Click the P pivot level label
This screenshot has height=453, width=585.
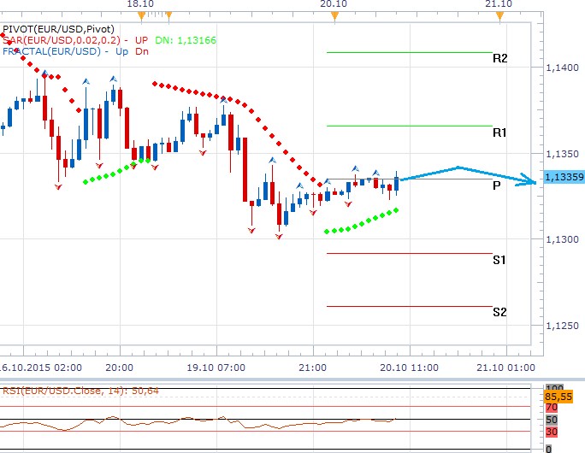pos(497,185)
